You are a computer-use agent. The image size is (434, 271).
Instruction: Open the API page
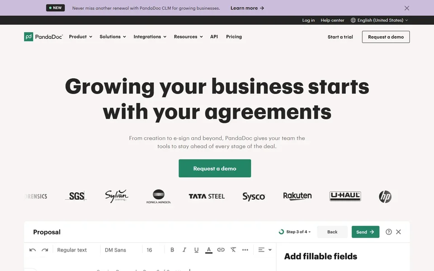214,37
